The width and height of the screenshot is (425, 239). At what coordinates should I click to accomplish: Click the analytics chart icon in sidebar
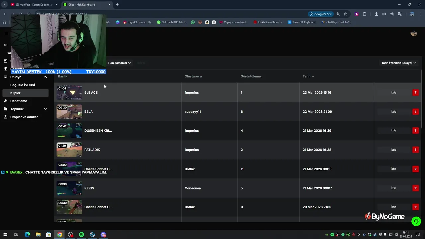tap(5, 61)
